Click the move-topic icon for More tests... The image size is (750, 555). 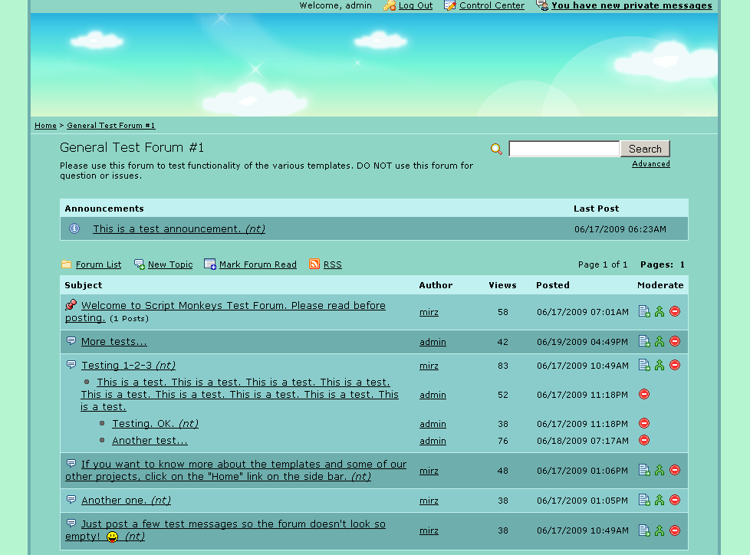tap(644, 341)
